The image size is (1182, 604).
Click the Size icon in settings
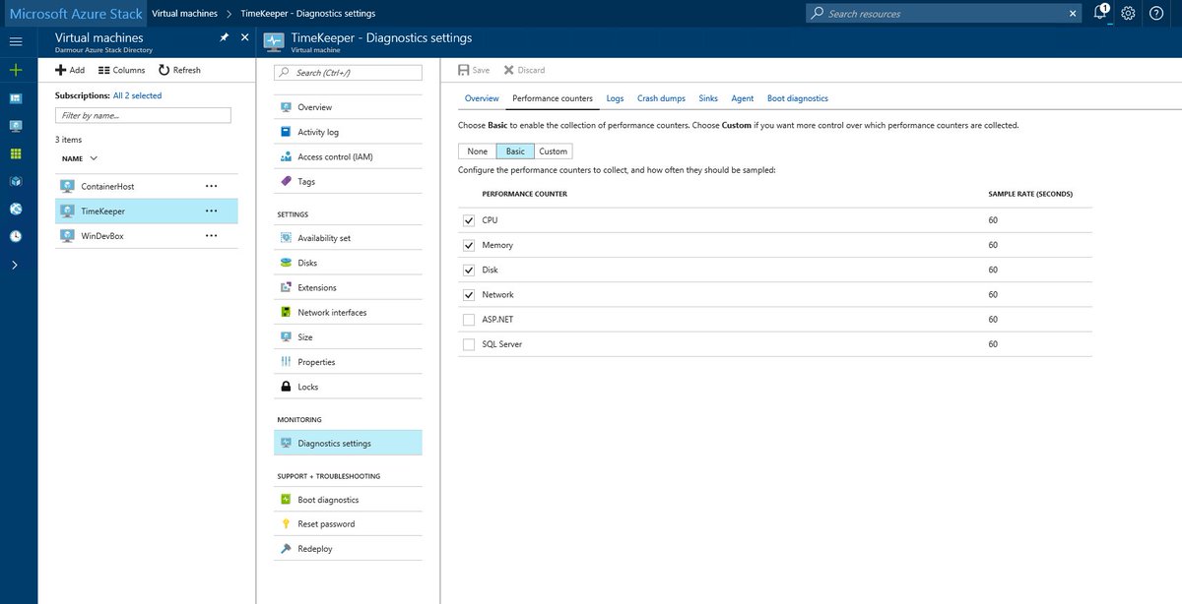(x=287, y=336)
